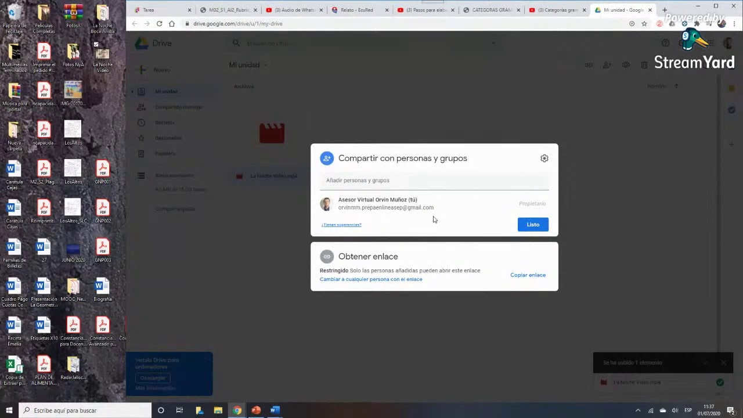The image size is (743, 418).
Task: Open Papelera de reciclaje desktop icon
Action: 15,19
